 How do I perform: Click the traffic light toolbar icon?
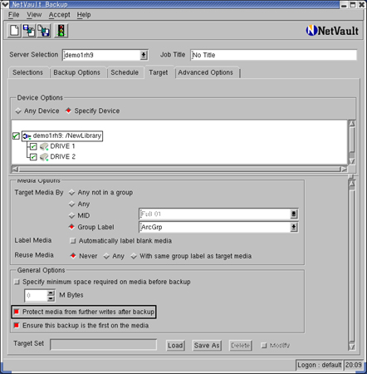[x=61, y=31]
